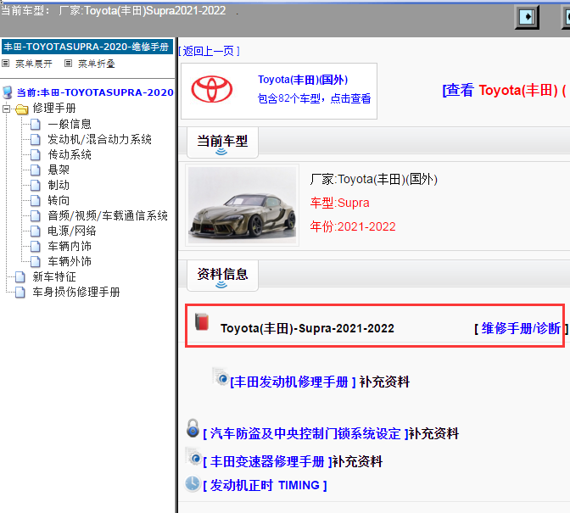Click 包含82个车型，点击查看 link
The height and width of the screenshot is (513, 570).
point(314,98)
